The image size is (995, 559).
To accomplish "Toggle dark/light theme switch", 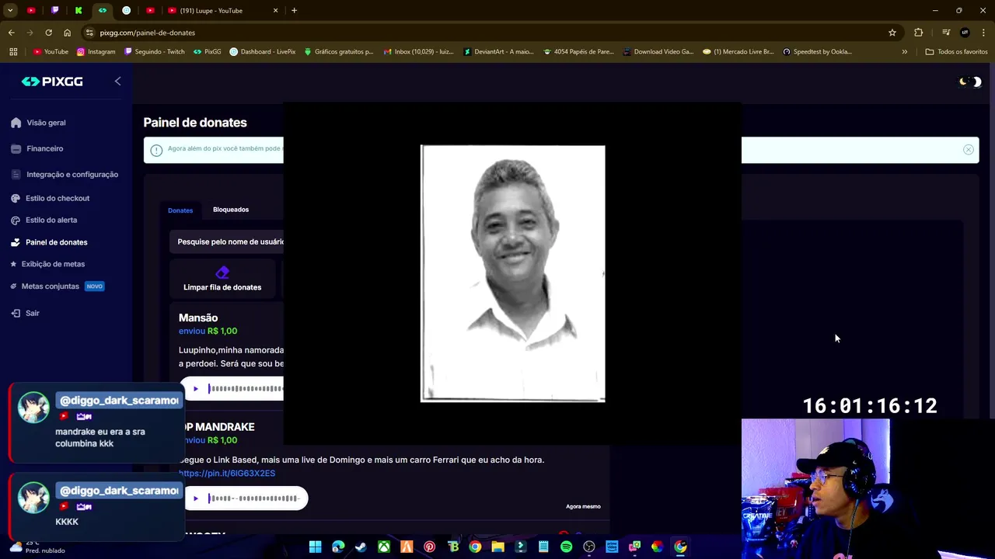I will click(970, 82).
